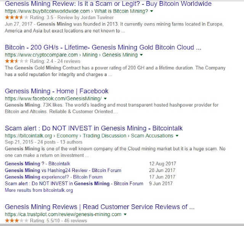Click the 3.5 star rating for the Jordan Tuwiner review
This screenshot has height=226, width=244.
[17, 17]
